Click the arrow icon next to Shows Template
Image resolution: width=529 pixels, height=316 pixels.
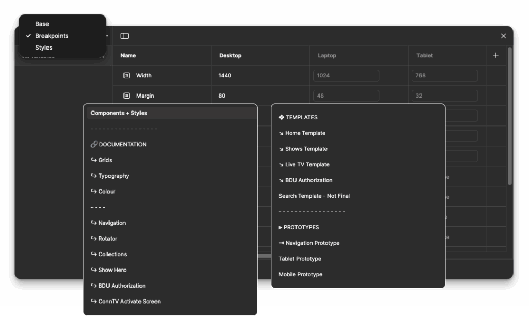click(281, 149)
